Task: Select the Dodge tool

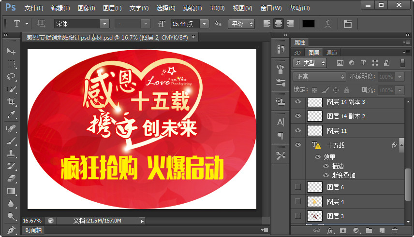Action: [x=11, y=216]
